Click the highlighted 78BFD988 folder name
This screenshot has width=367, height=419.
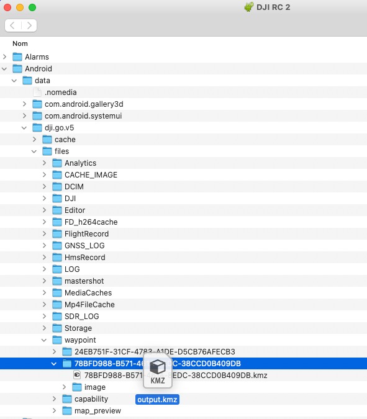(158, 363)
